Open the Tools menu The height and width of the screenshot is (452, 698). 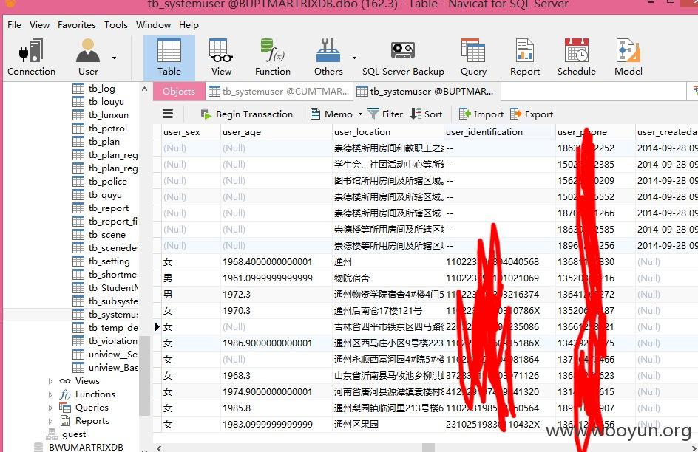point(116,25)
